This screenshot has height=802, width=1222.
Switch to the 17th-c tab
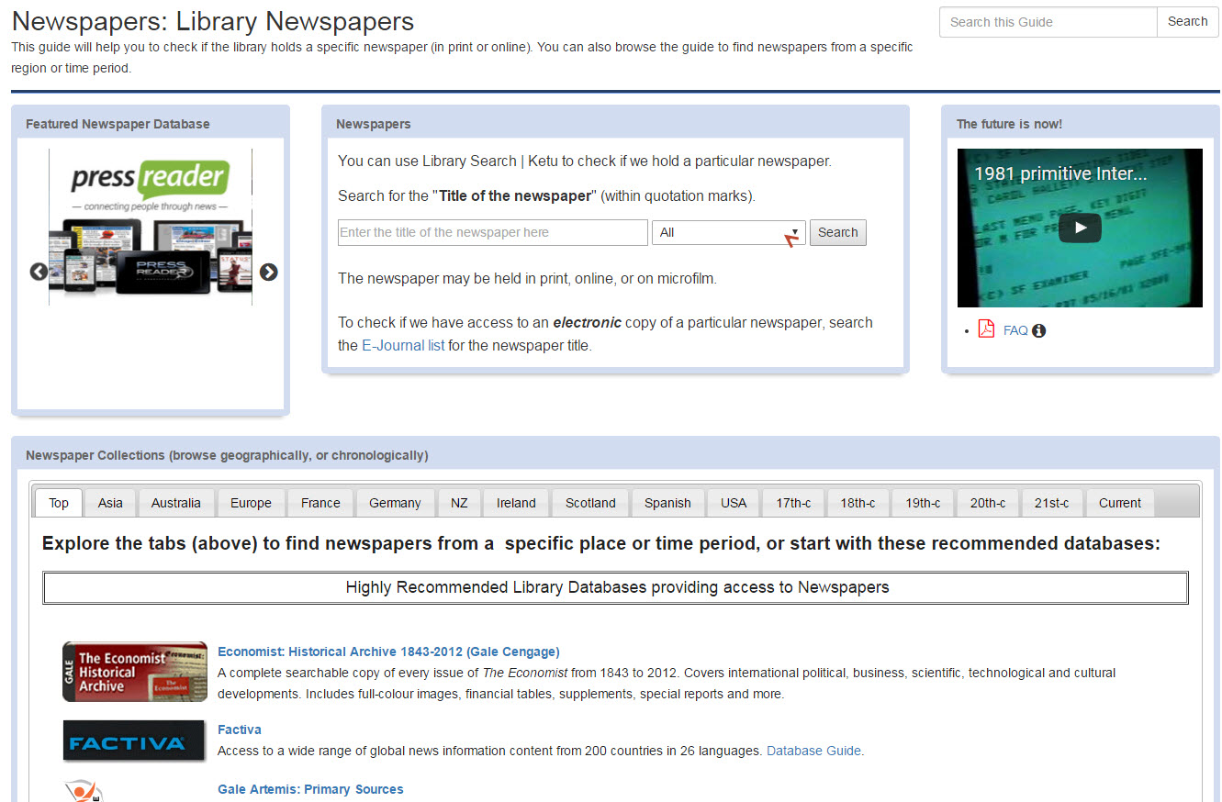point(793,503)
